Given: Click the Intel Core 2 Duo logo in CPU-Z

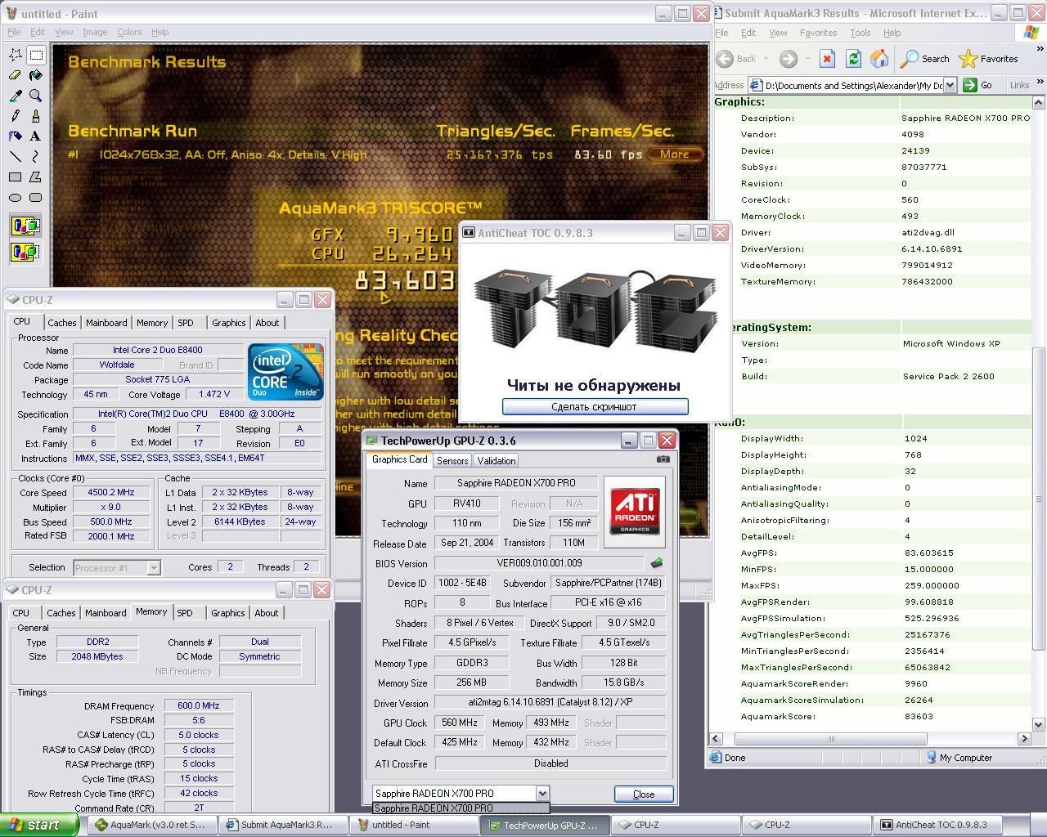Looking at the screenshot, I should point(285,372).
